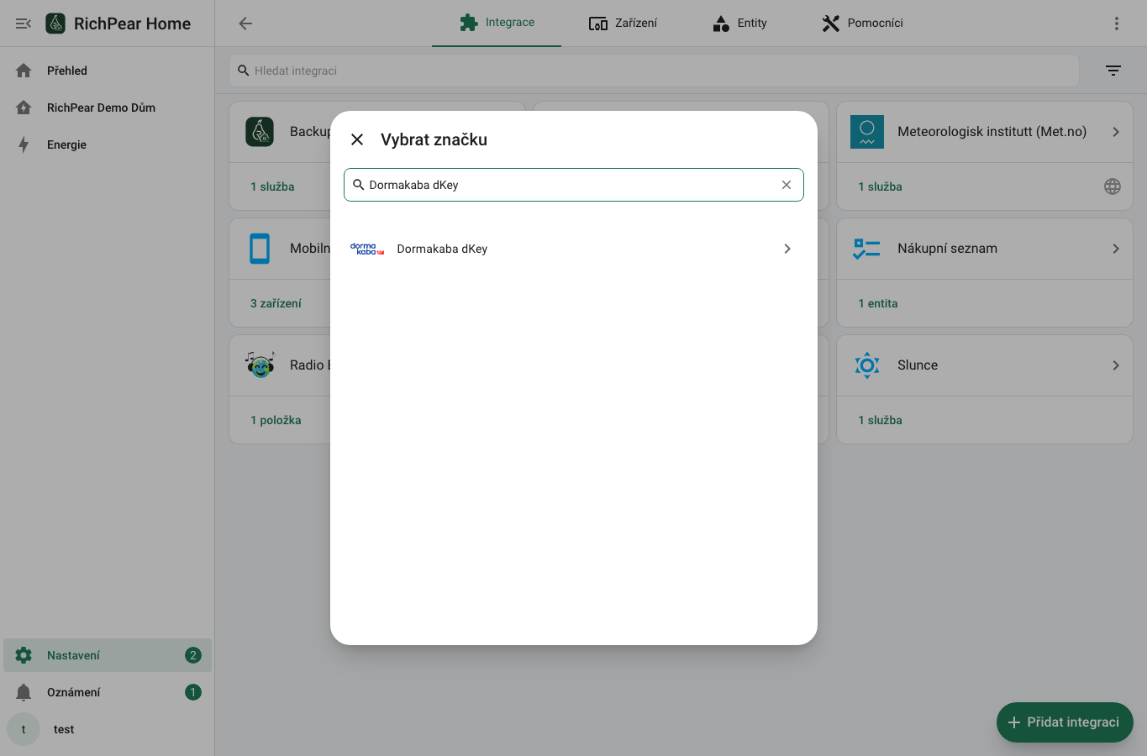
Task: Click the Oznámení bell icon
Action: [x=24, y=692]
